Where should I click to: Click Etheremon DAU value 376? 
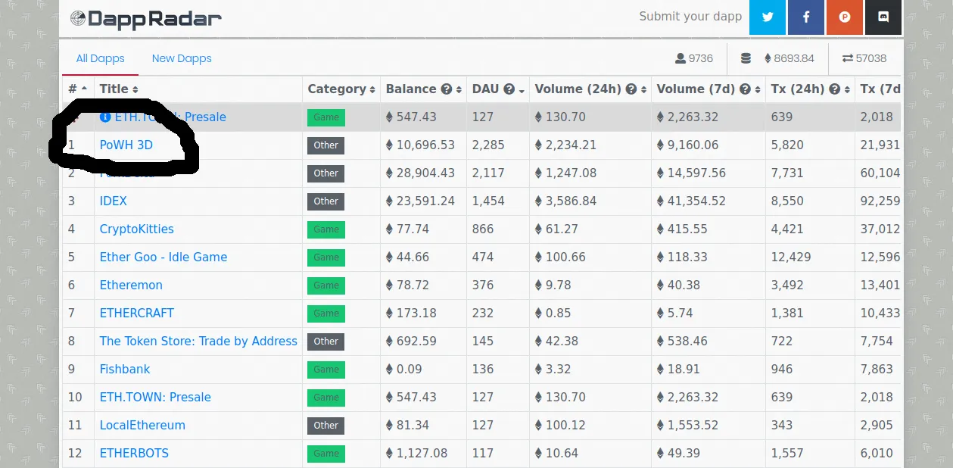click(483, 285)
